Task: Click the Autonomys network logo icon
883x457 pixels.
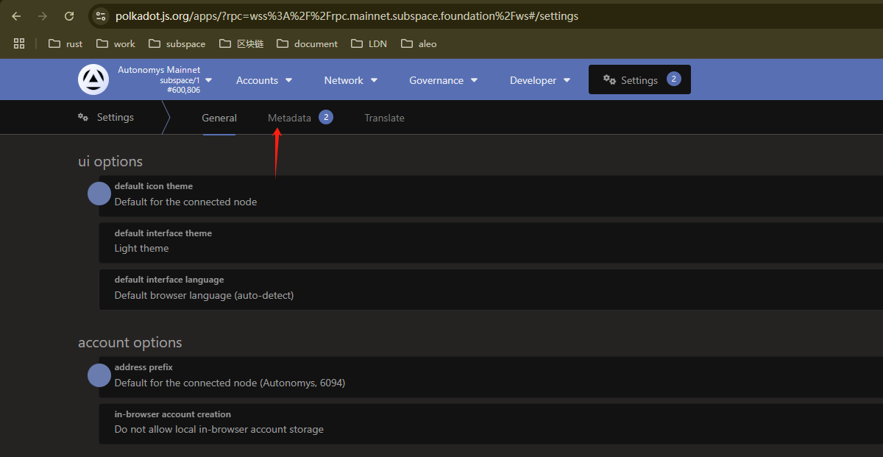Action: [93, 79]
